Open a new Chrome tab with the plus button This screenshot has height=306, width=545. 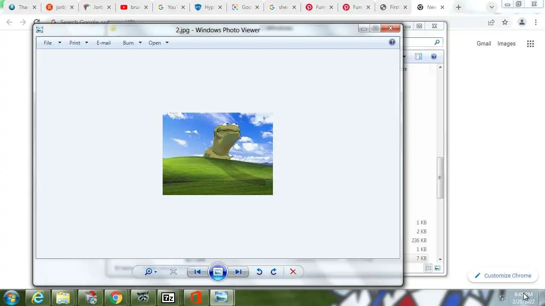click(459, 7)
